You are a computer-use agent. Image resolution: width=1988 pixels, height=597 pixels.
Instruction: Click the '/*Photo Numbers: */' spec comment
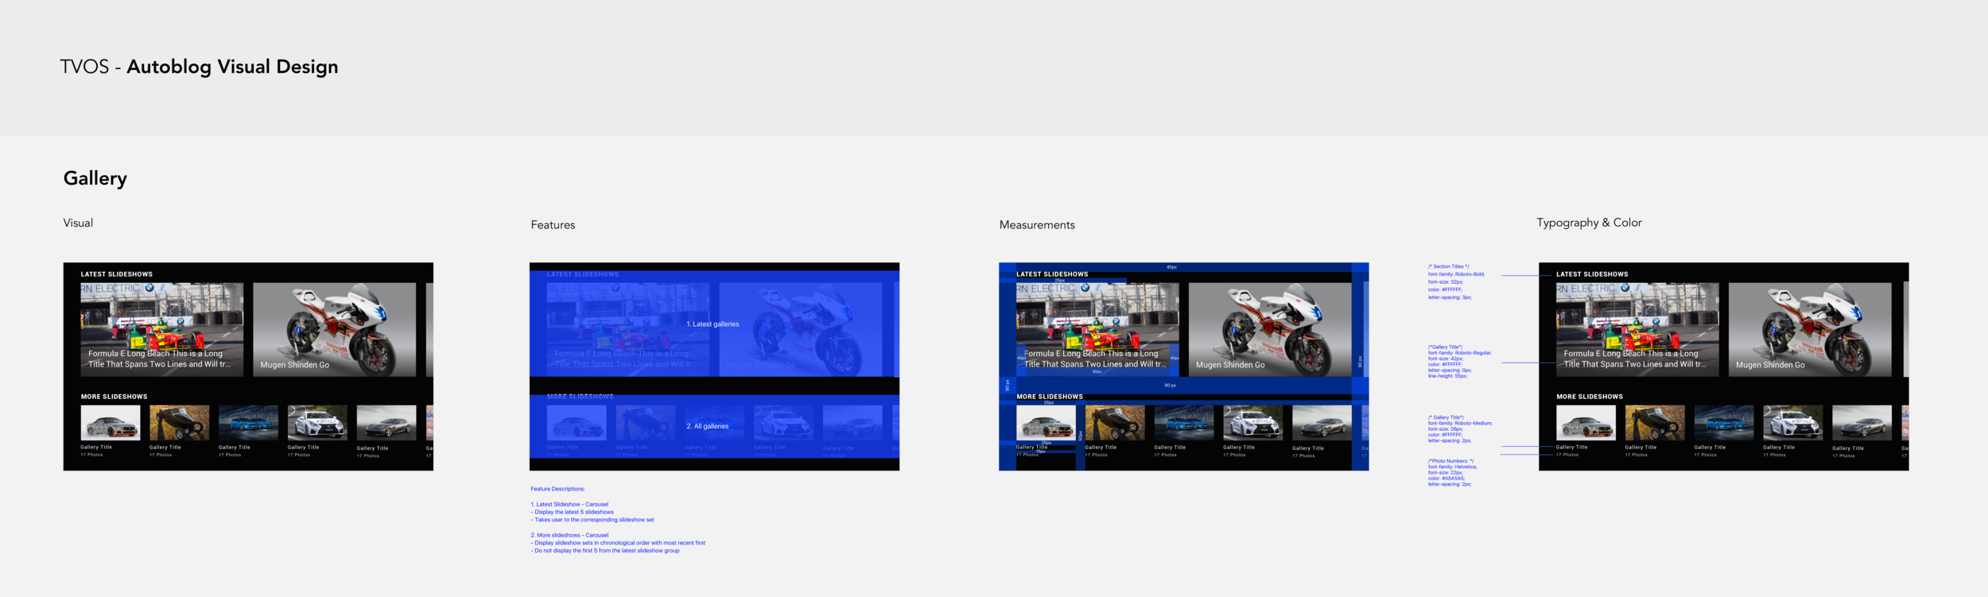[x=1450, y=461]
